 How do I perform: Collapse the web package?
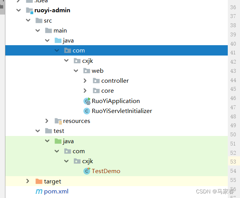[76, 71]
